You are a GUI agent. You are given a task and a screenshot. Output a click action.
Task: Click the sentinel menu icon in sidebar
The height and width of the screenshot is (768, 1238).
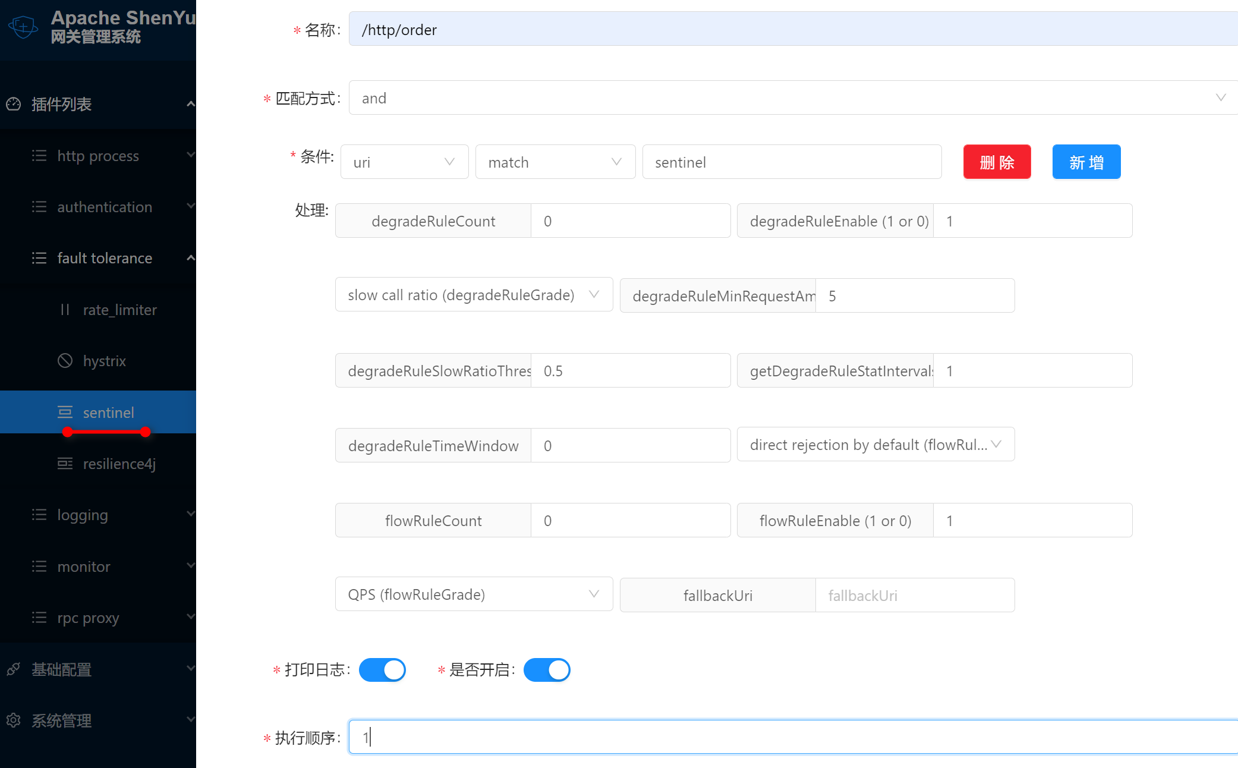tap(65, 412)
